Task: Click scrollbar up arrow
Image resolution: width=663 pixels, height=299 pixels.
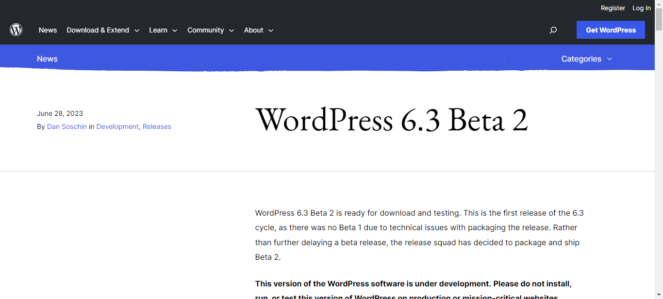Action: [659, 4]
